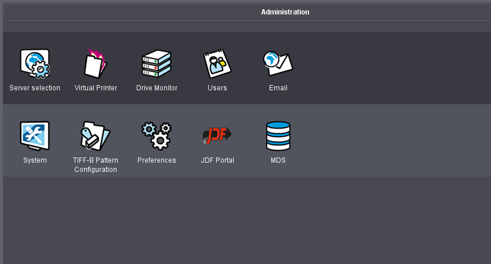Select the "JDF Portal" text label
Image resolution: width=491 pixels, height=264 pixels.
coord(217,160)
